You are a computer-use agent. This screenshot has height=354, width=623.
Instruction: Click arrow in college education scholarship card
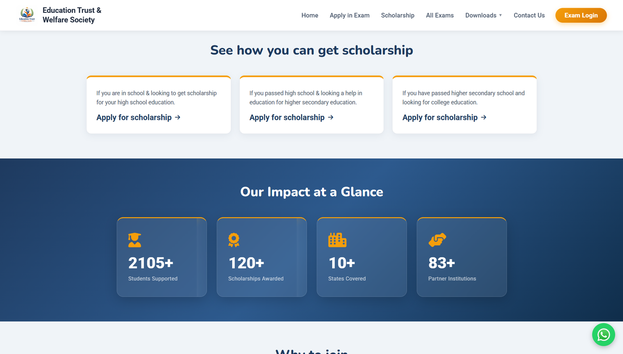pos(484,117)
